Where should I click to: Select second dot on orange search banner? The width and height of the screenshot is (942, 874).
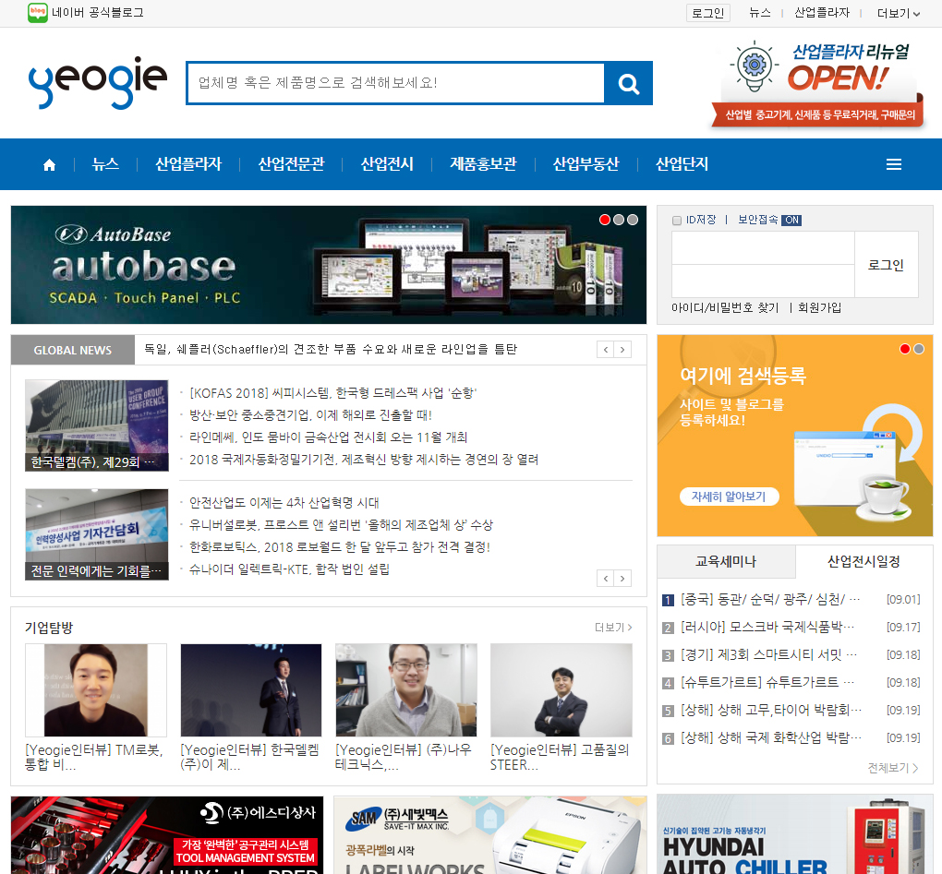click(x=919, y=349)
